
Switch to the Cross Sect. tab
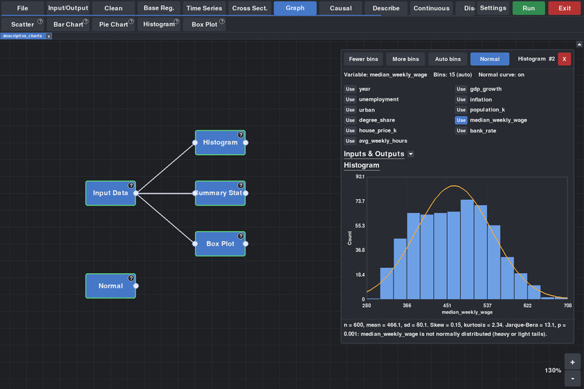[249, 8]
